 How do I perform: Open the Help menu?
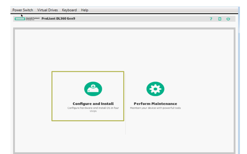(x=85, y=10)
